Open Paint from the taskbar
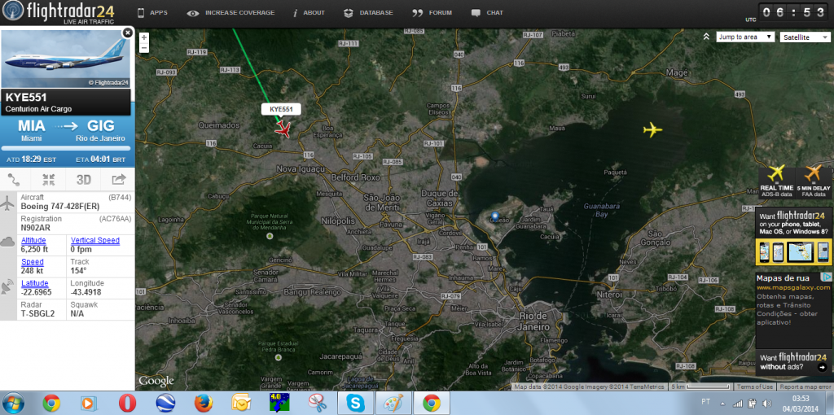834x415 pixels. pos(393,404)
